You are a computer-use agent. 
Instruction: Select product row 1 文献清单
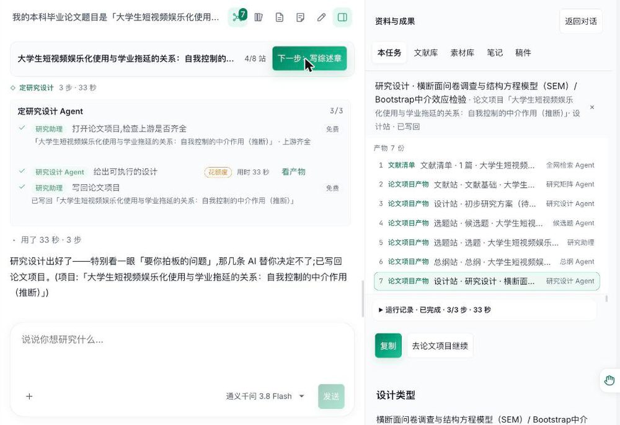[486, 165]
